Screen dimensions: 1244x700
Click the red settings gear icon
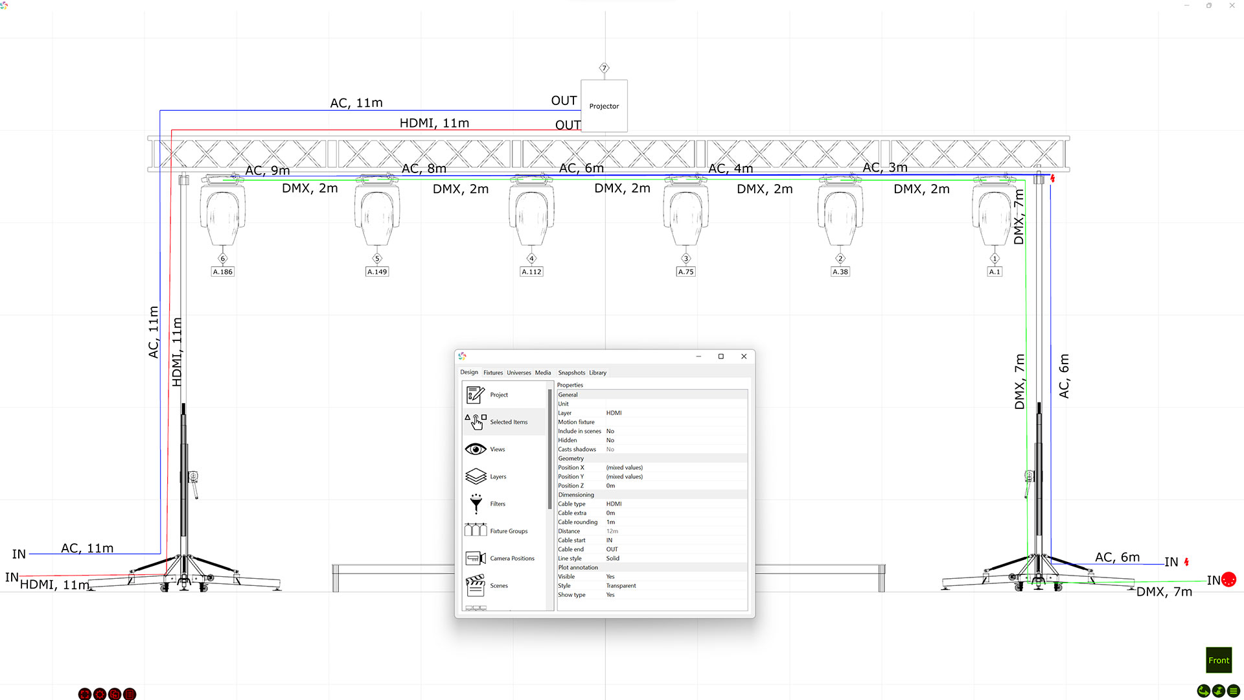100,694
